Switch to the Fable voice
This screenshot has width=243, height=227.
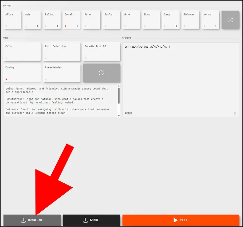111,20
